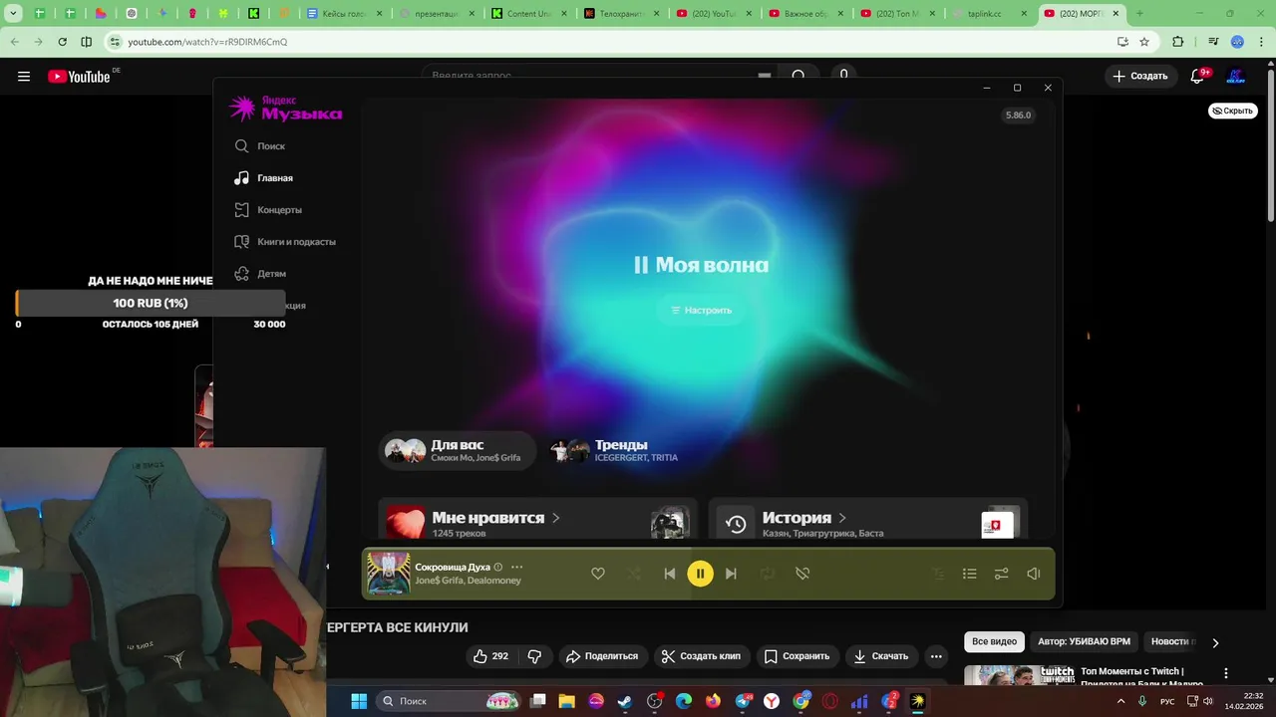Click Сокровища Духа track title
Viewport: 1276px width, 717px height.
pos(453,567)
